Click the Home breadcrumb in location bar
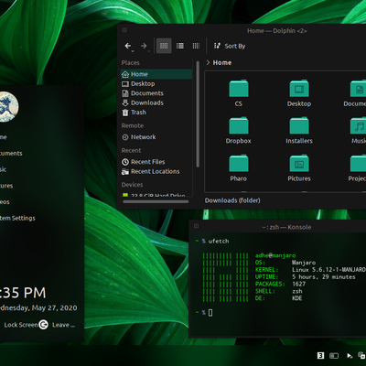Viewport: 366px width, 366px height. coord(222,62)
